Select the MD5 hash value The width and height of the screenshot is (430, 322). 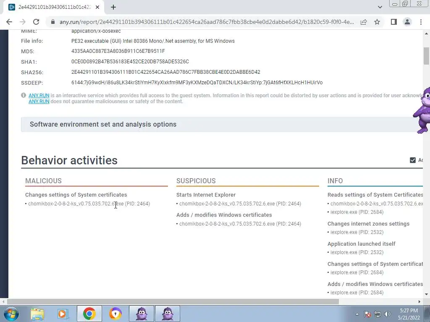(118, 51)
